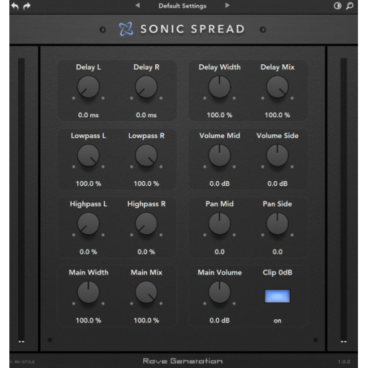
Task: Click the half-circle bypass icon
Action: [x=337, y=6]
